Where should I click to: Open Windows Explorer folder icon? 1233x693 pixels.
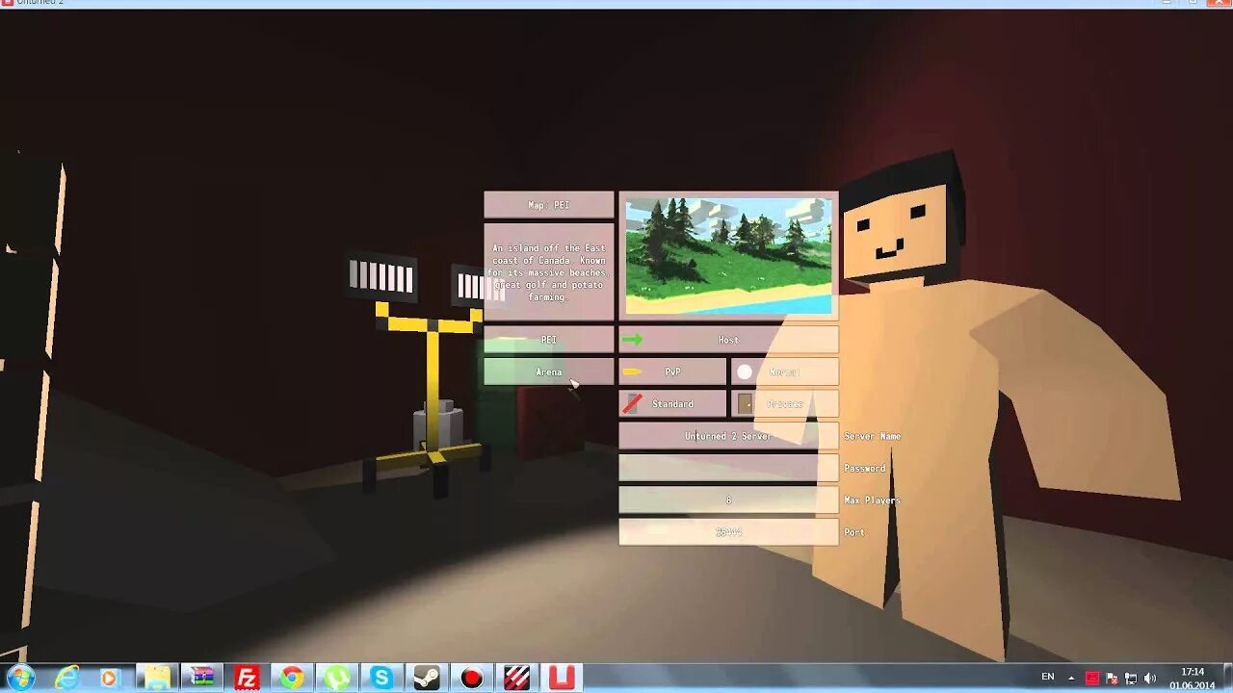click(156, 678)
